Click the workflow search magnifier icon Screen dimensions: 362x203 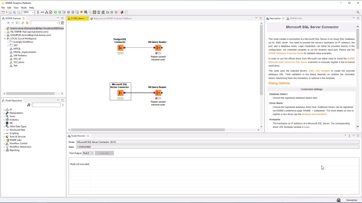pyautogui.click(x=90, y=12)
